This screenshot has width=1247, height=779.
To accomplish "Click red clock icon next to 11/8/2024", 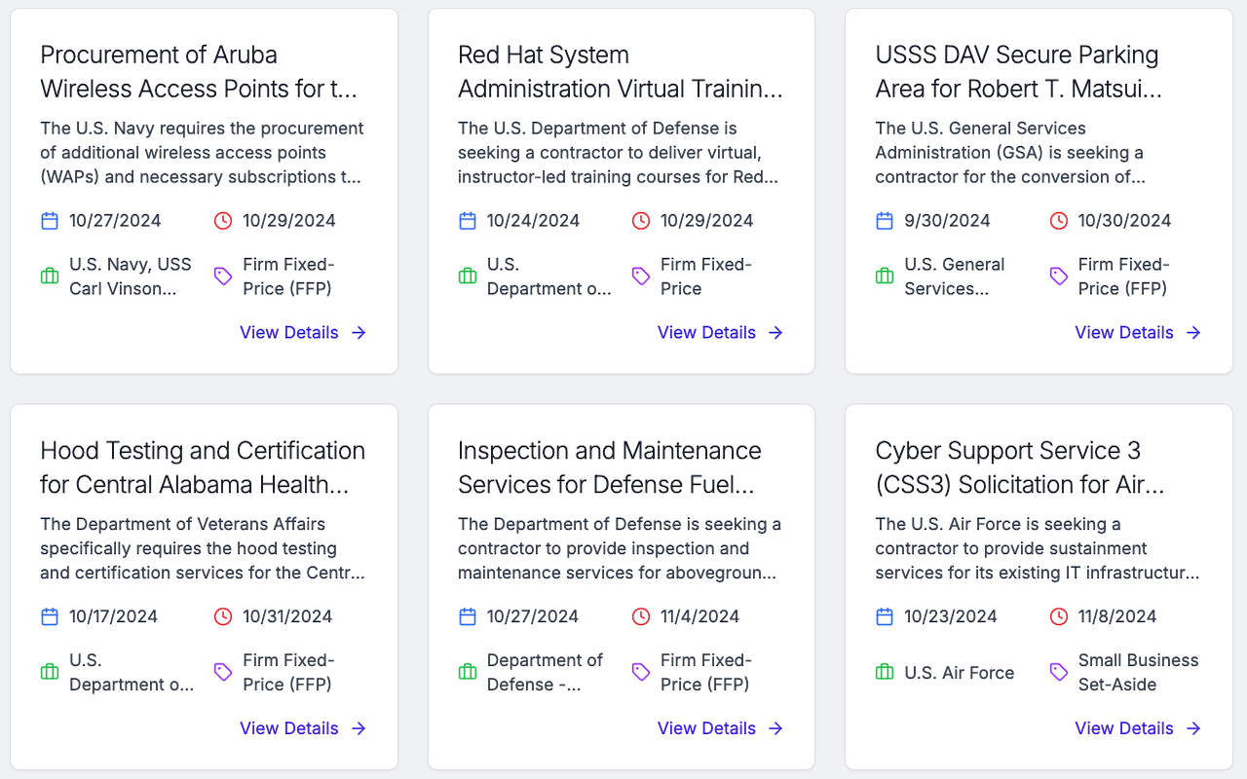I will coord(1059,616).
